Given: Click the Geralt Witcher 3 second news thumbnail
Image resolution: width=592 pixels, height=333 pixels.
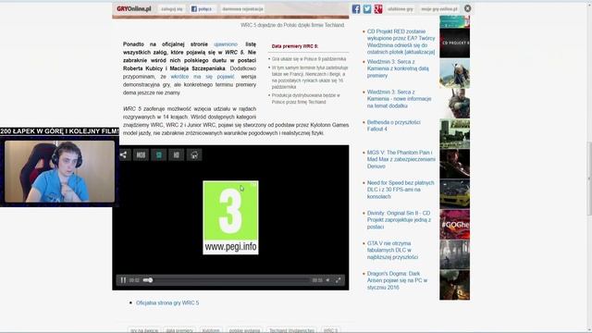Looking at the screenshot, I should (454, 104).
